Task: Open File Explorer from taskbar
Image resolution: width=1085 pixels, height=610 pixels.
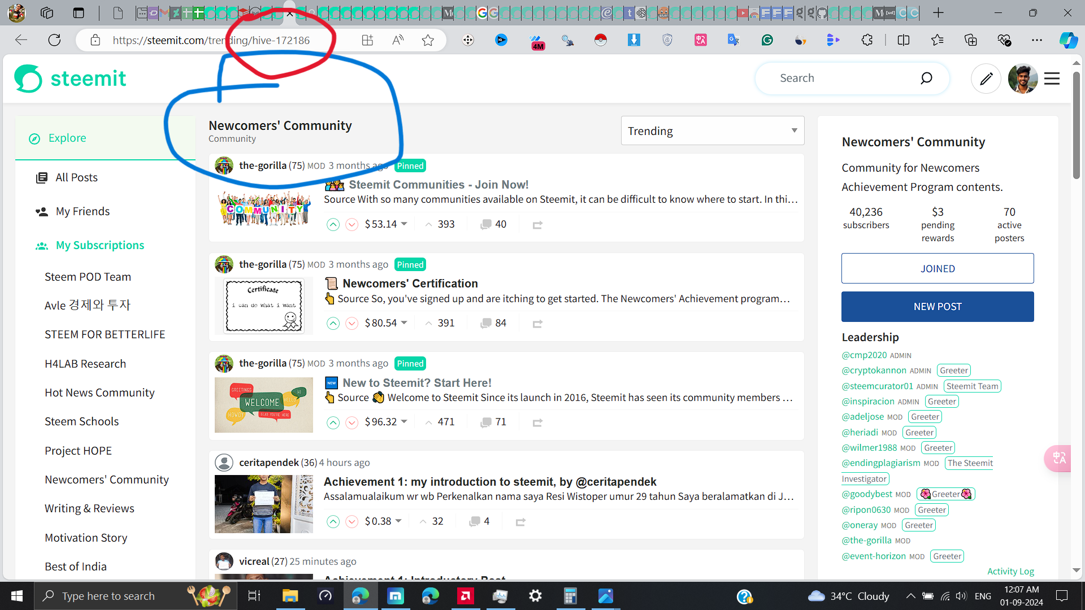Action: tap(290, 596)
